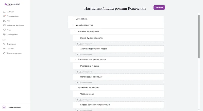Click Письмо та створення текстів label
Screen dimensions: 203x111
point(92,60)
